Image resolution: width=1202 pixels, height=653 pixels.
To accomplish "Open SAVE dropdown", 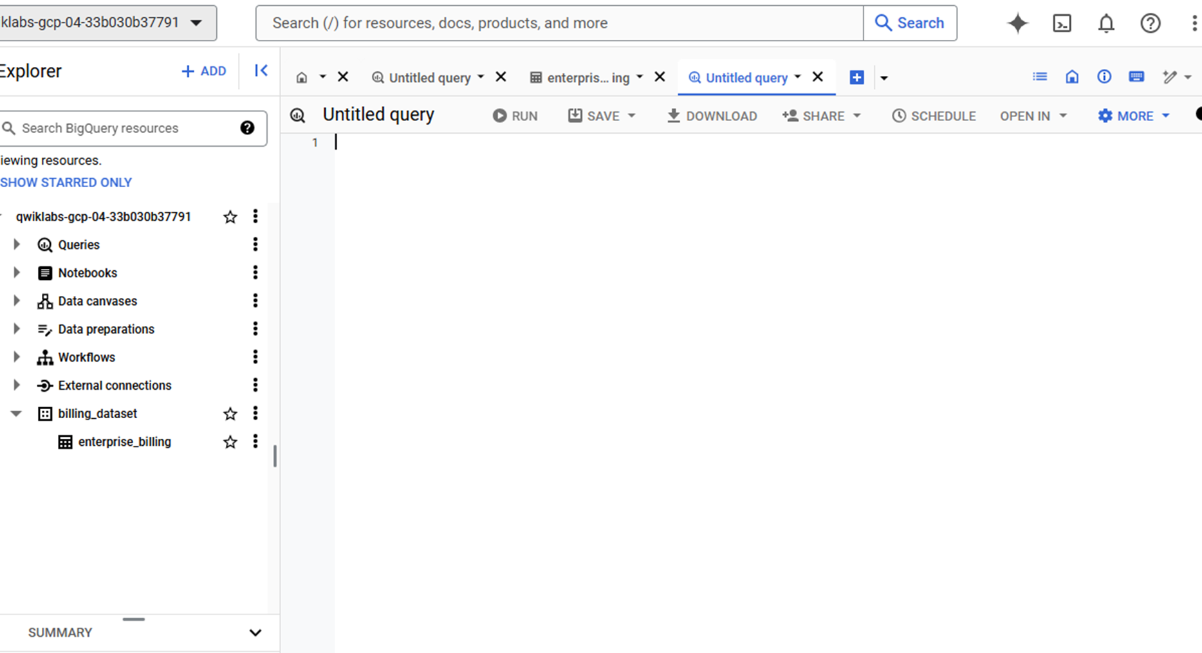I will pyautogui.click(x=631, y=116).
